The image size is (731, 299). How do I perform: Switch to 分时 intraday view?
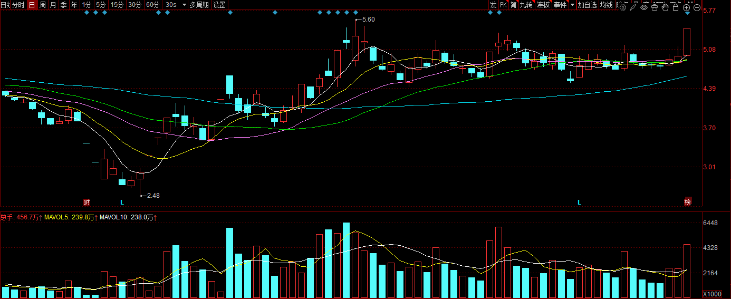coord(18,5)
